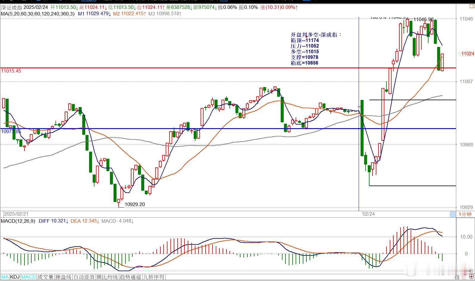Select the 趋势通道 indicator tab
This screenshot has height=281, width=475.
click(x=131, y=277)
